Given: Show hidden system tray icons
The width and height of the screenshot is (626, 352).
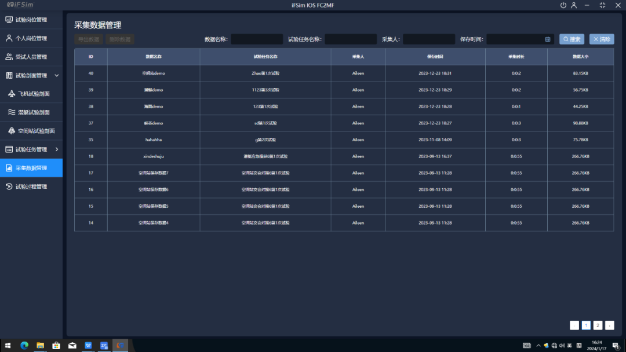Looking at the screenshot, I should (538, 346).
